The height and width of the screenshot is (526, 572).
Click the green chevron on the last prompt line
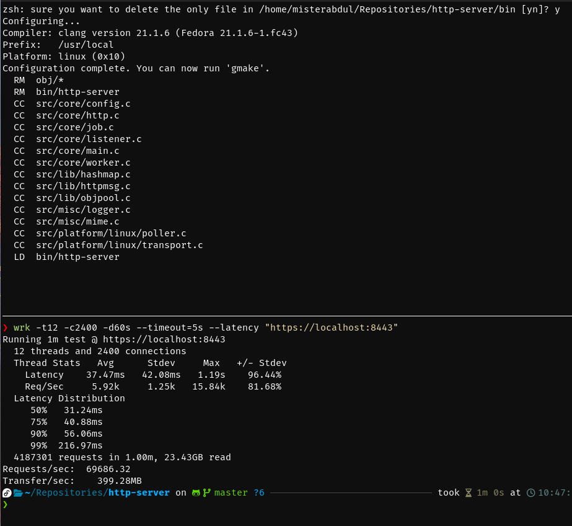5,504
